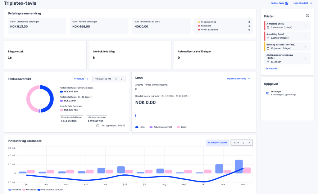This screenshot has height=194, width=318.
Task: Open options menu for Aksjonærregisteroppgave deadline
Action: point(305,59)
